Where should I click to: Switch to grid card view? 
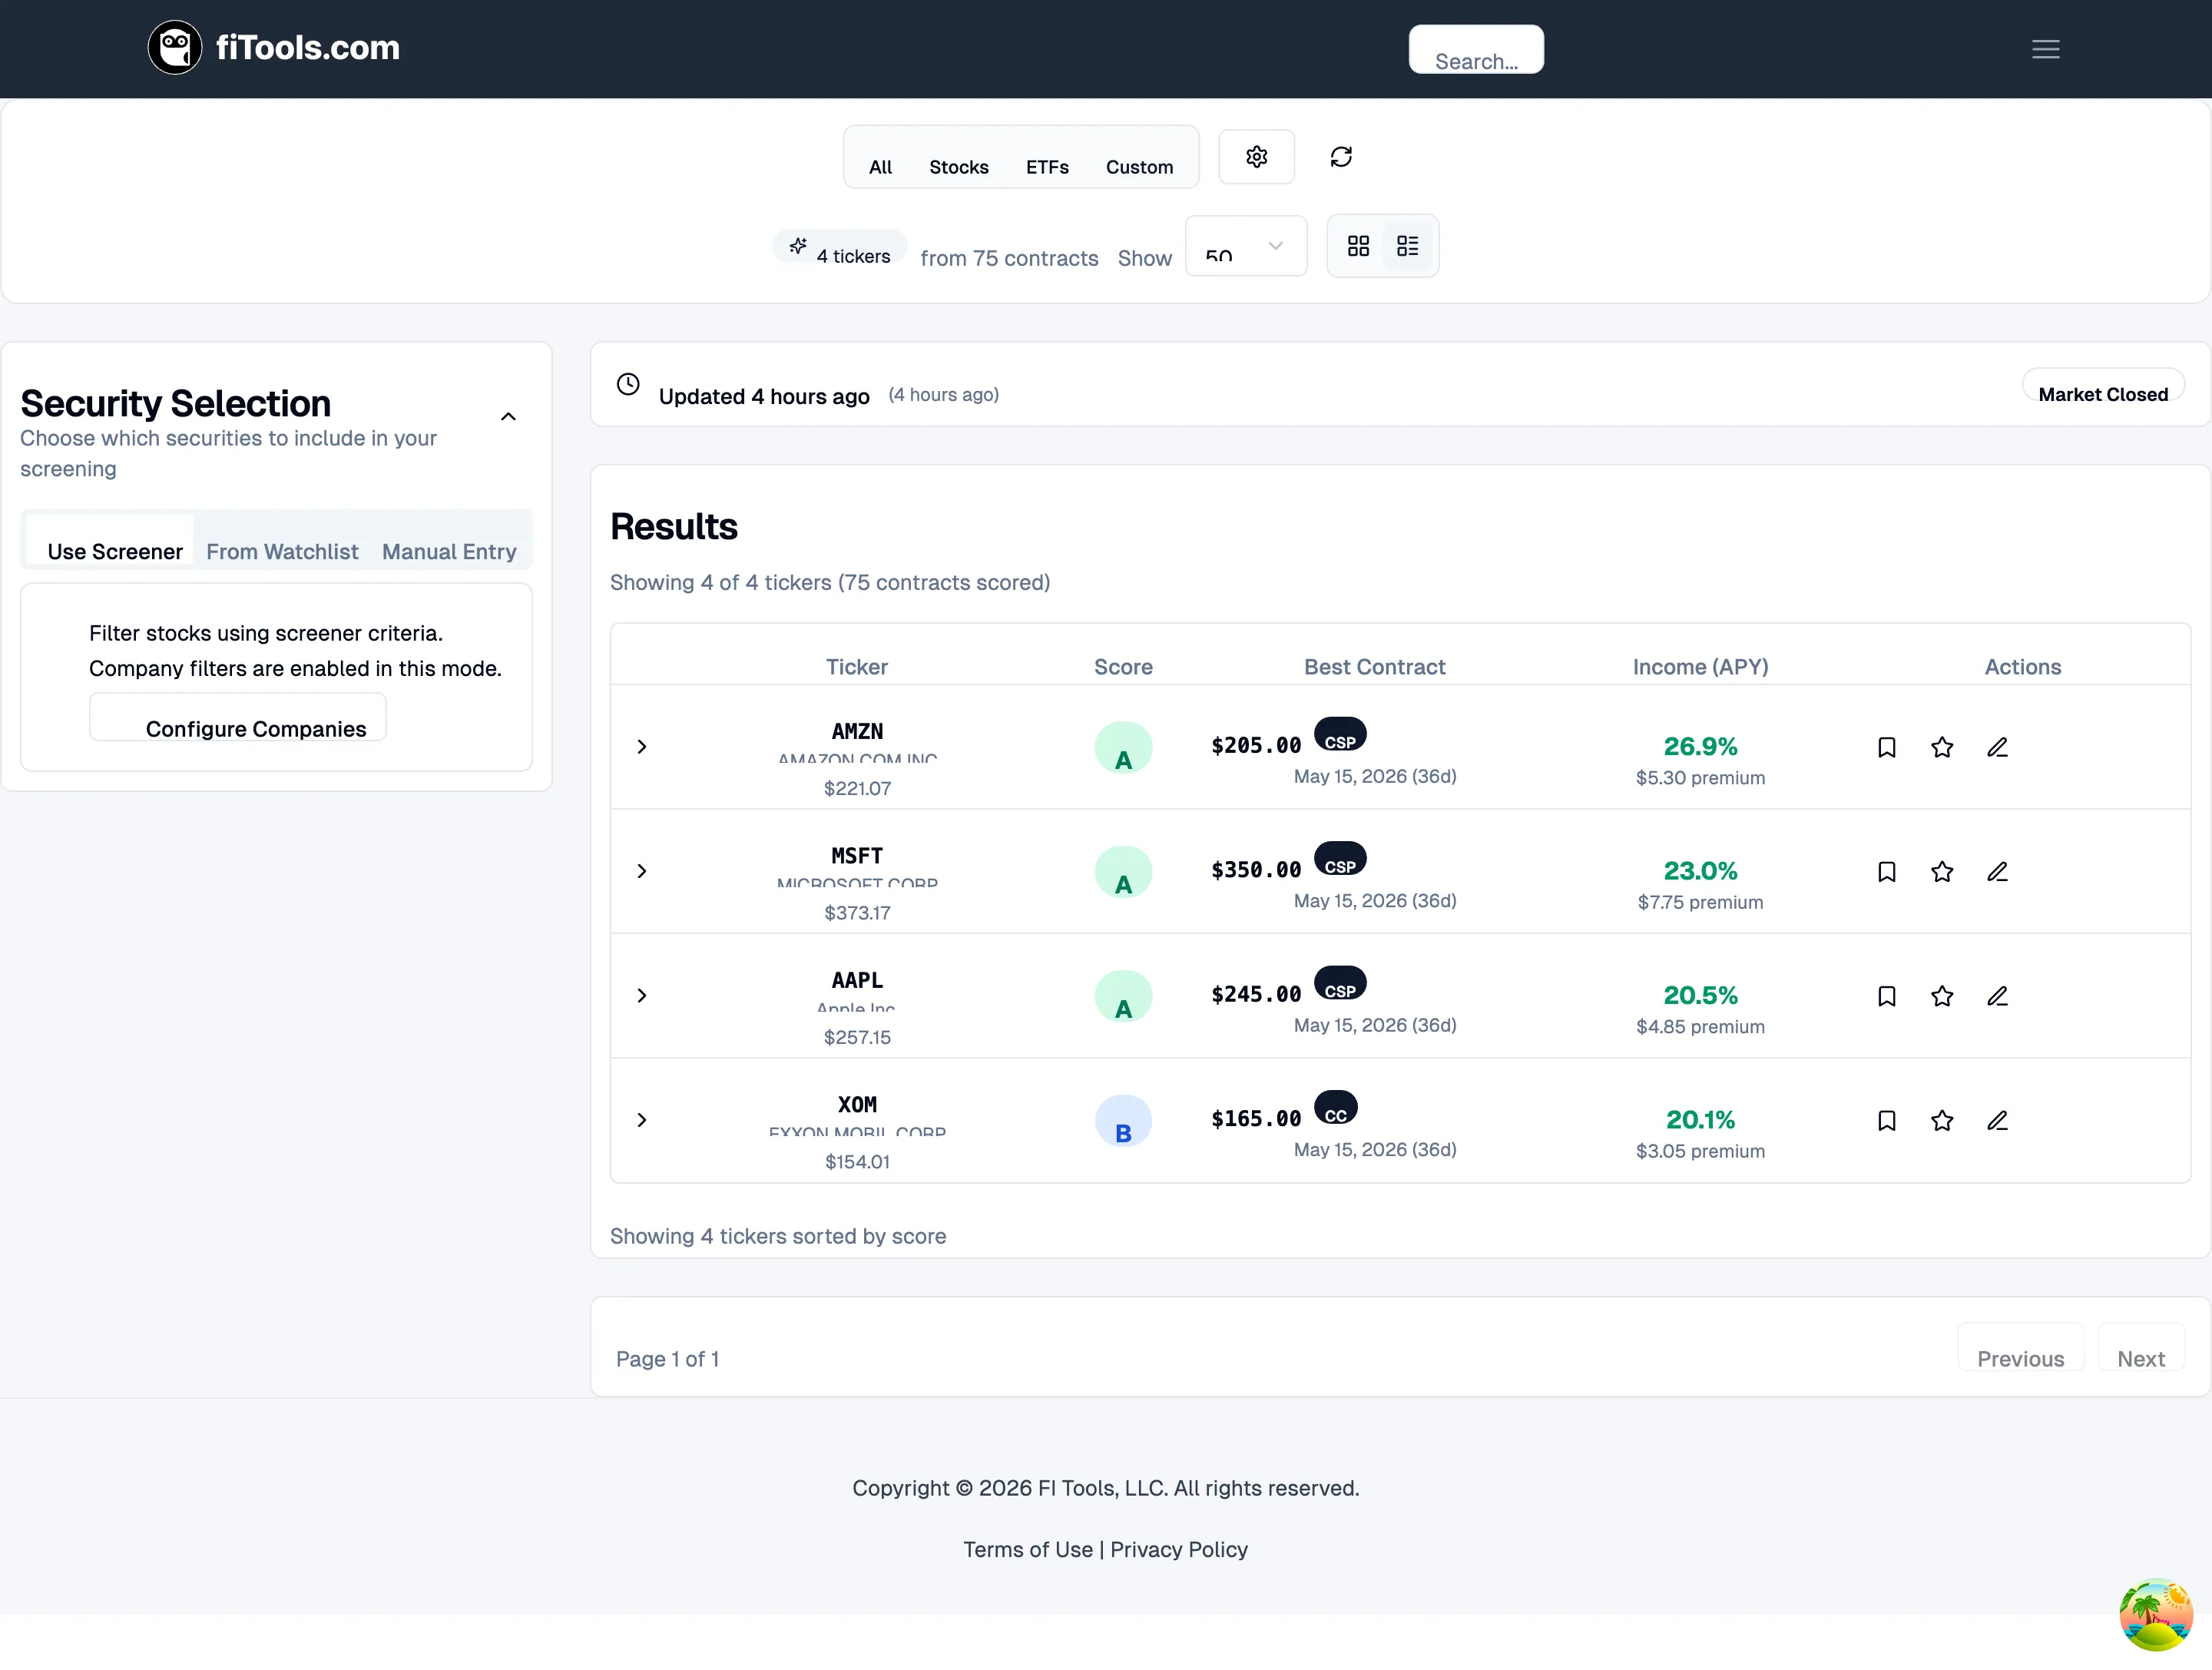(x=1358, y=246)
